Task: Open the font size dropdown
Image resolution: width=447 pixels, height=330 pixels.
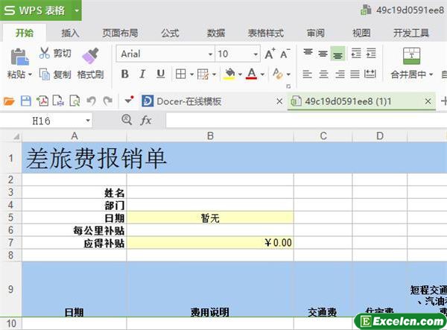Action: click(x=254, y=54)
